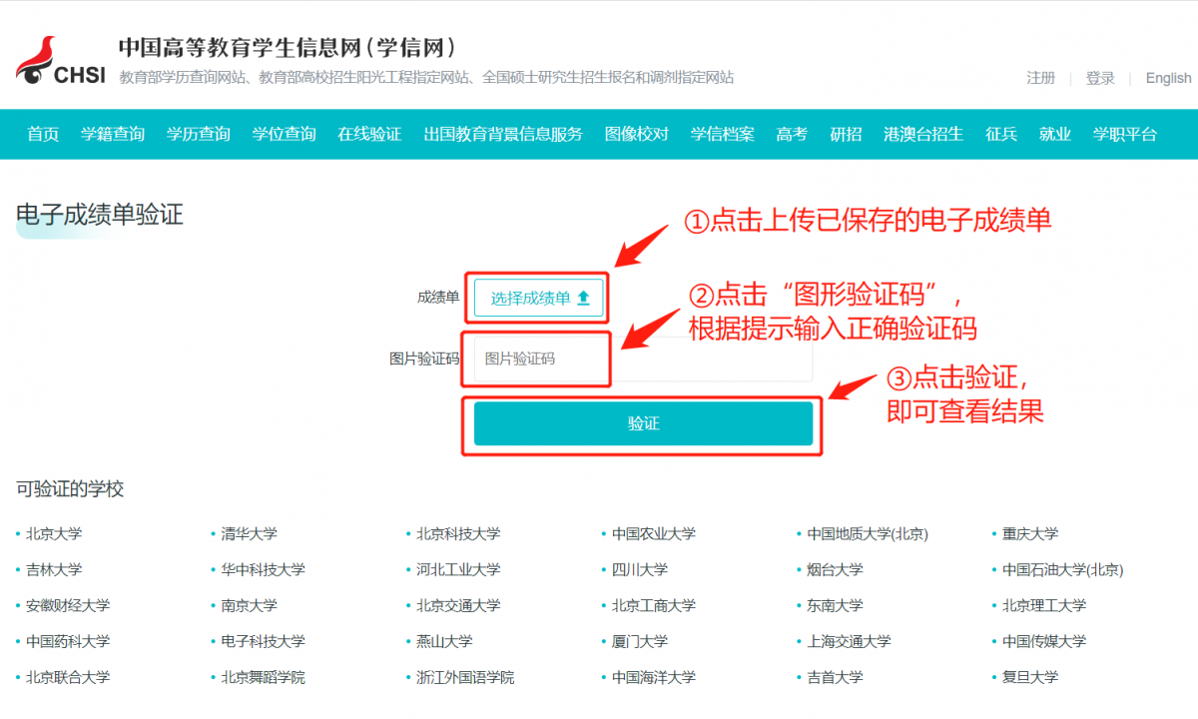This screenshot has height=719, width=1198.
Task: Select 燕山大学 in the school list
Action: 444,642
